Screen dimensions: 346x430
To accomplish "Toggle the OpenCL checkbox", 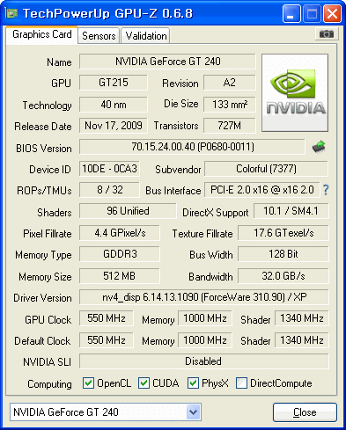I will coord(88,383).
